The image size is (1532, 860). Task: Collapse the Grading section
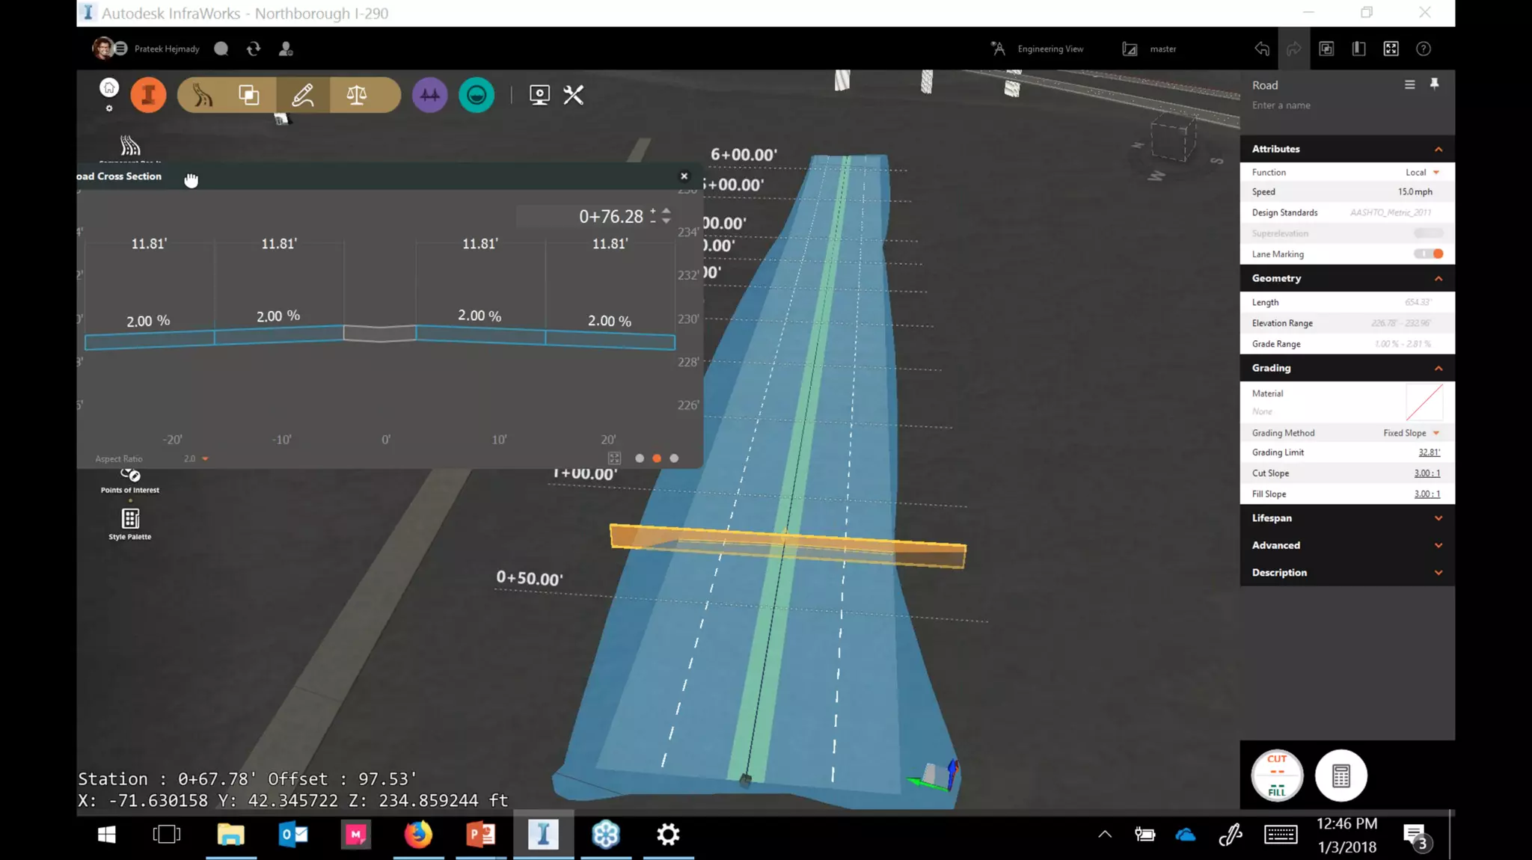point(1438,368)
